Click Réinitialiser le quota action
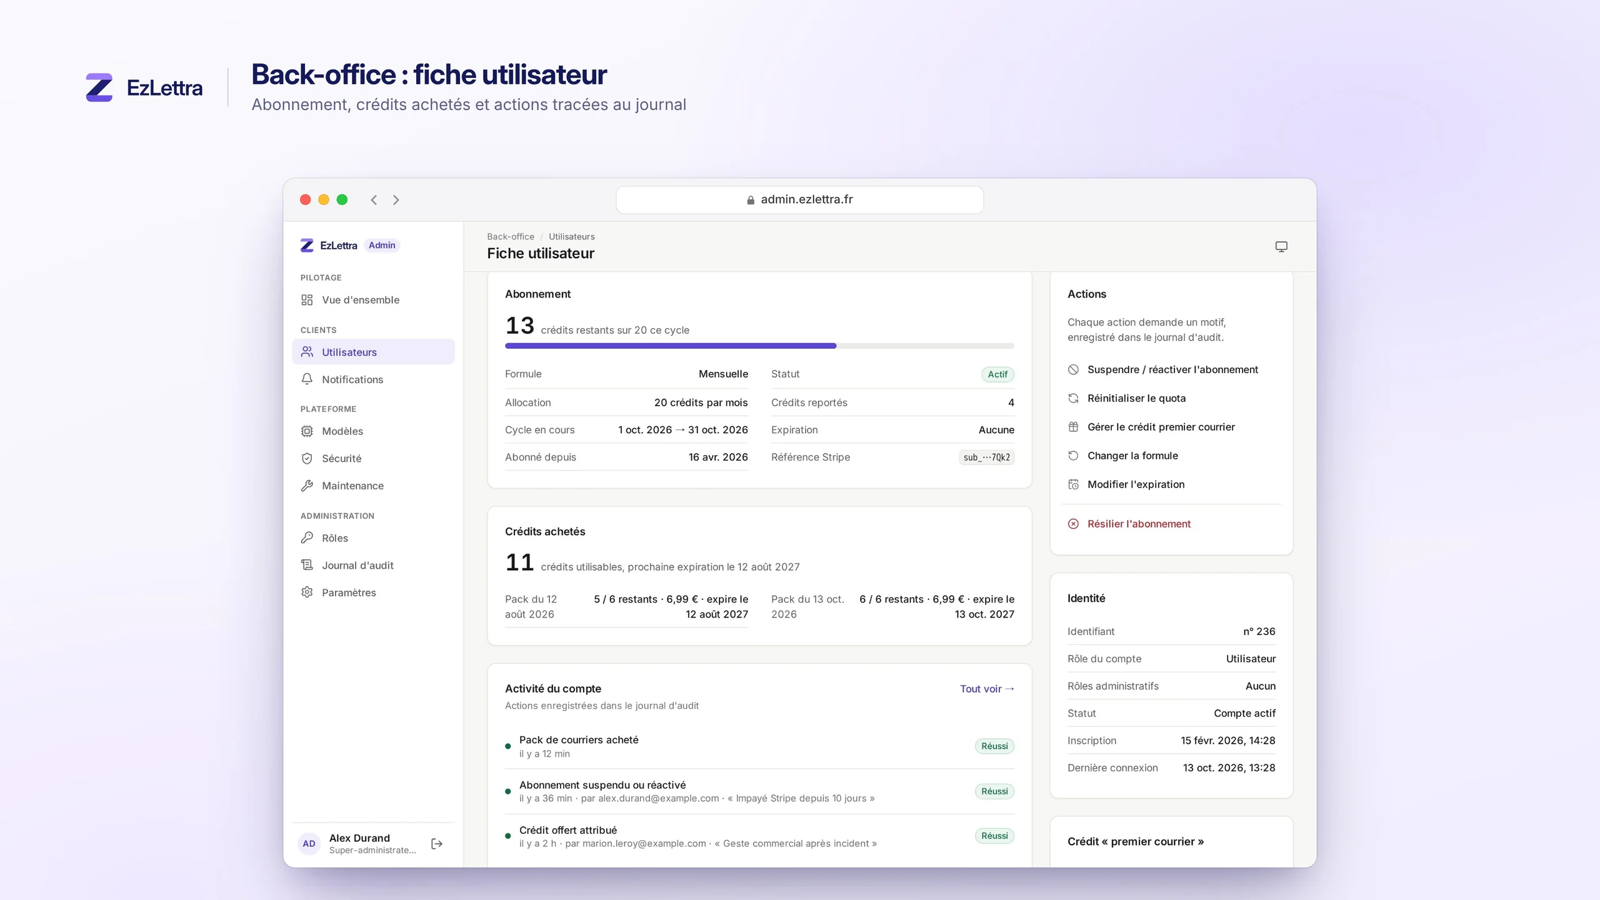1600x900 pixels. 1171,398
